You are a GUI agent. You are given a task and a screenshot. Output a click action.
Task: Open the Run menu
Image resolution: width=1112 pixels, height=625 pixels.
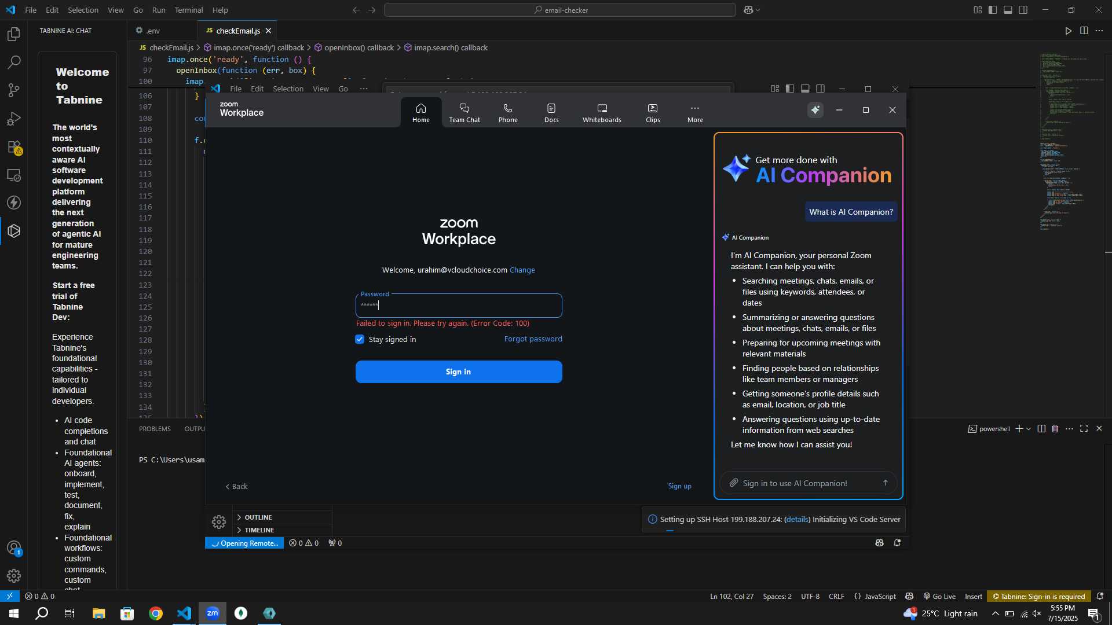159,10
